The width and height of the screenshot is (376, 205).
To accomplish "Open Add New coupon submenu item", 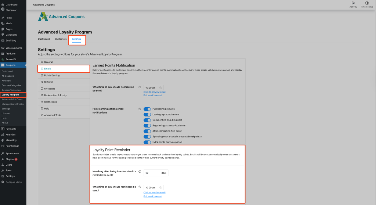I will pos(6,81).
